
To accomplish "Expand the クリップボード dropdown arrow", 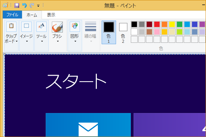I will 17,41.
